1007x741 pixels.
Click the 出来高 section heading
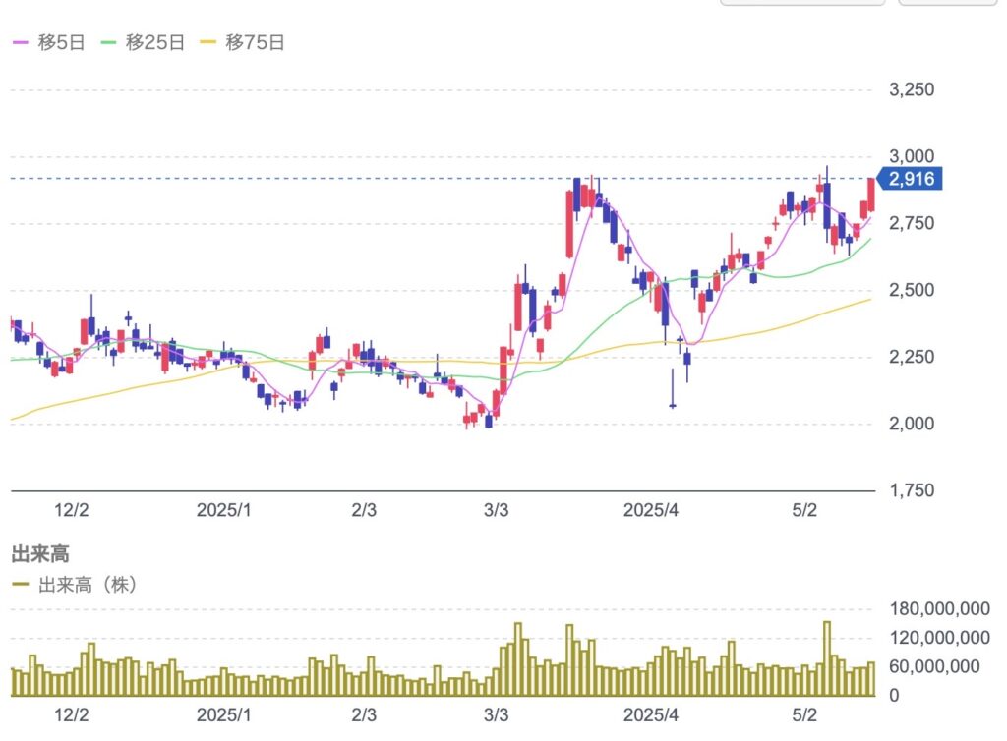click(40, 553)
